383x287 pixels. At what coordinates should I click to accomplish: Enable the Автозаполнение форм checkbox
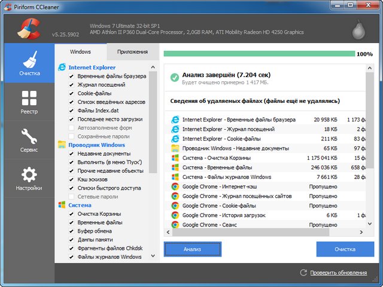click(x=72, y=127)
